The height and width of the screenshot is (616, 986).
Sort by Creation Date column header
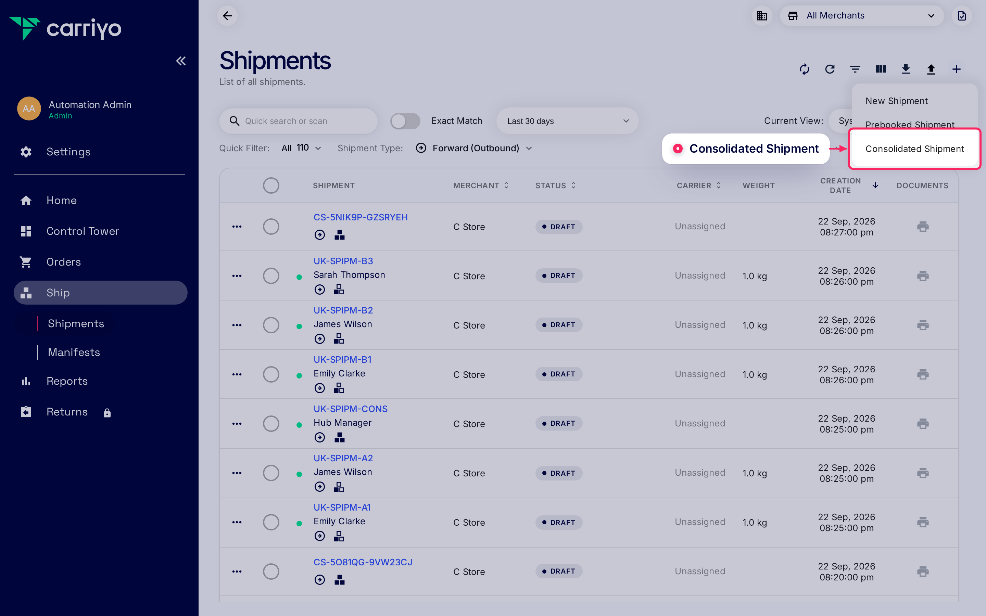click(849, 185)
